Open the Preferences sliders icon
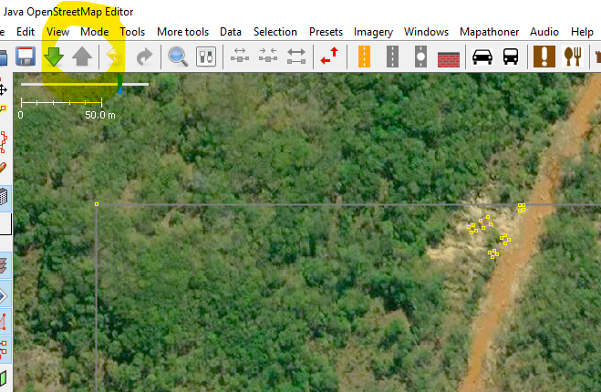Image resolution: width=601 pixels, height=392 pixels. 206,57
